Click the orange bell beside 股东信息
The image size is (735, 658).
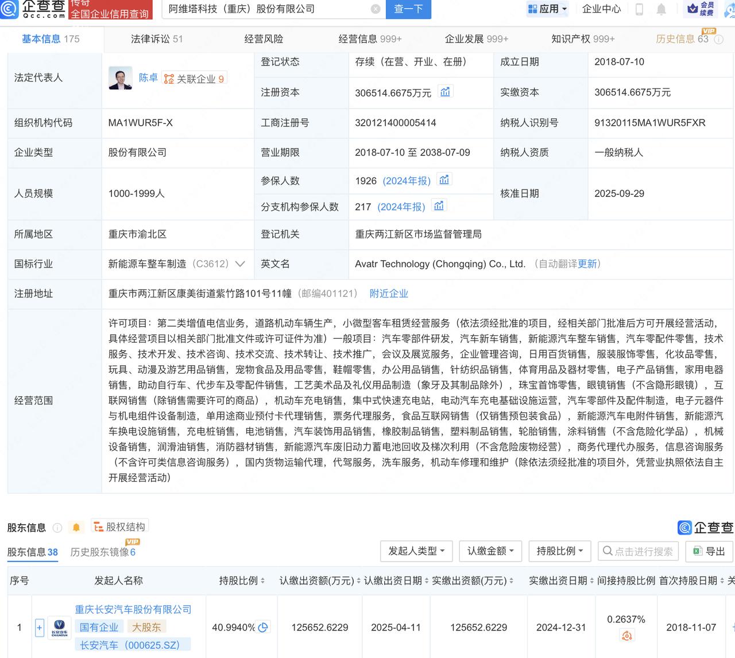(x=76, y=527)
